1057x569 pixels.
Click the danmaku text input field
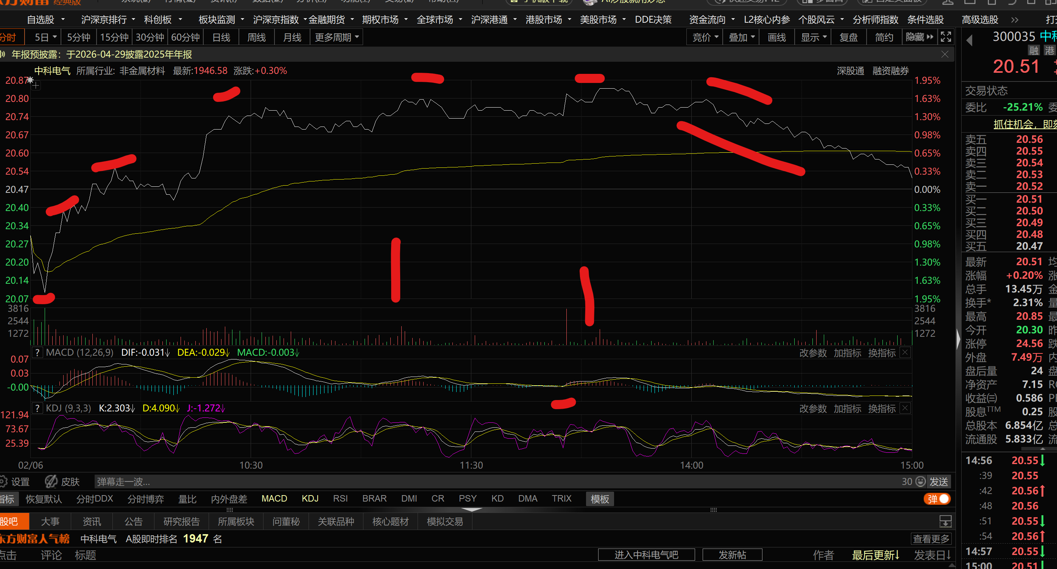tap(493, 481)
